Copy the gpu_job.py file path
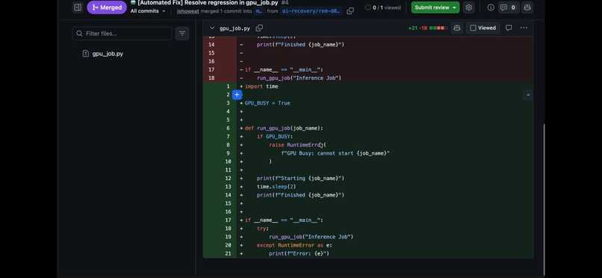 click(x=259, y=28)
